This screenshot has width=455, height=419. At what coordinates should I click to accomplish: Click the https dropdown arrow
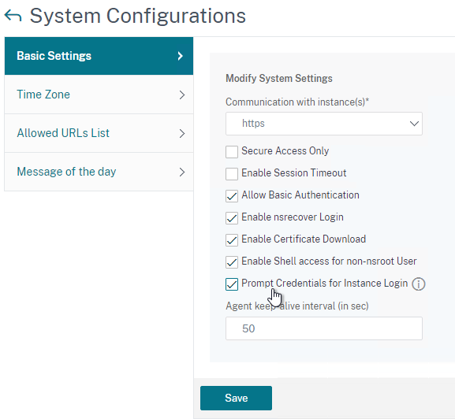[414, 124]
